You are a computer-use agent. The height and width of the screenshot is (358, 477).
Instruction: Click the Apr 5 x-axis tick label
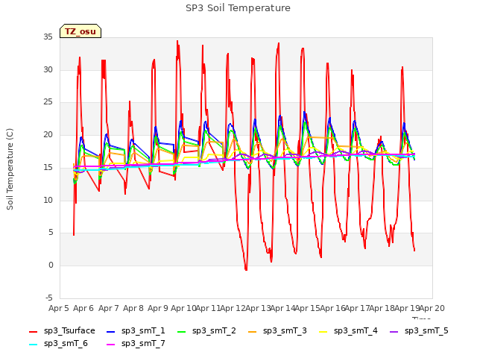[x=59, y=308]
